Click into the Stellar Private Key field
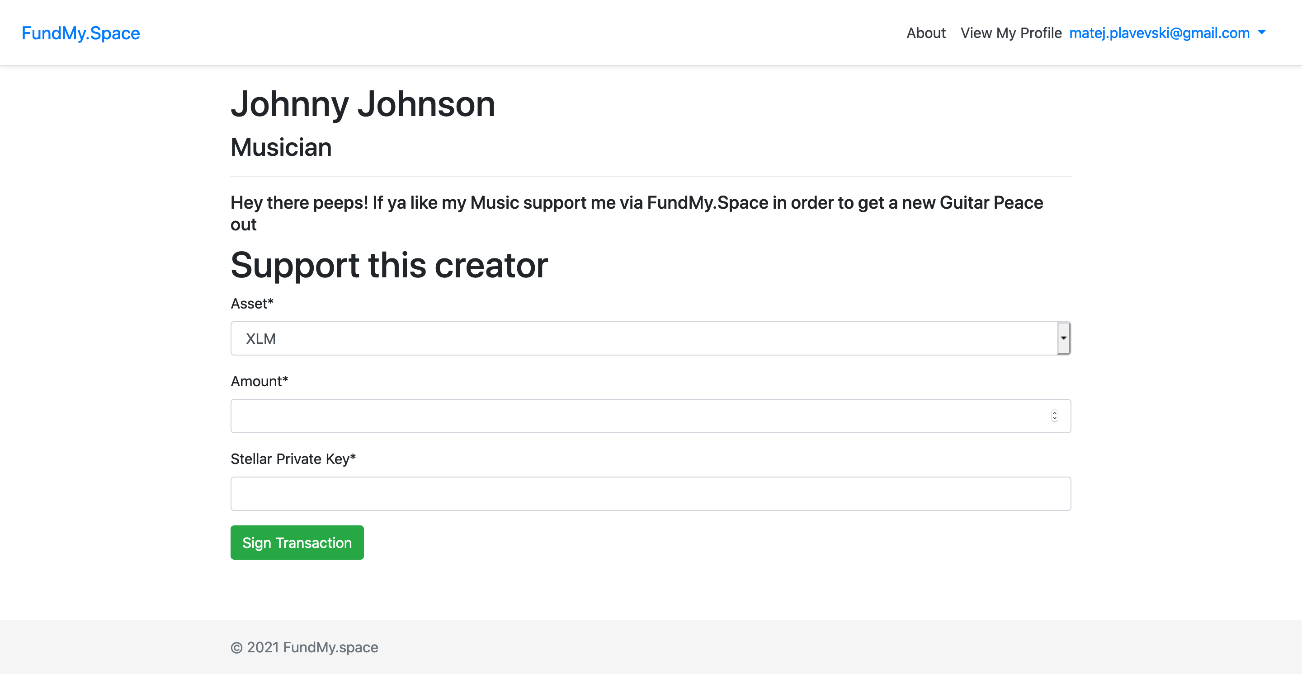 click(x=651, y=494)
